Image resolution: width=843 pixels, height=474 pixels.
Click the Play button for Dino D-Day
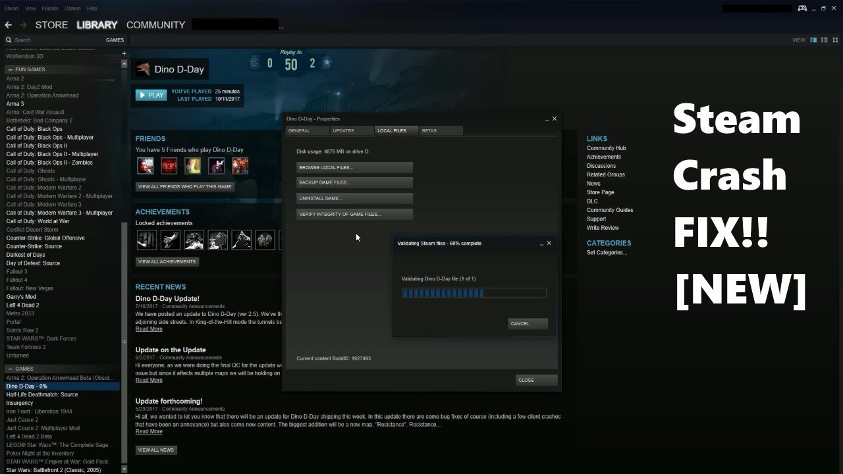click(x=151, y=95)
